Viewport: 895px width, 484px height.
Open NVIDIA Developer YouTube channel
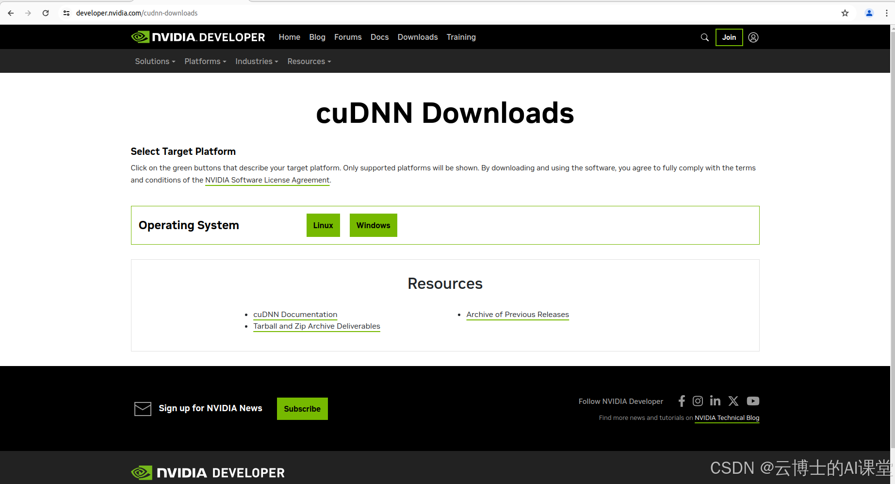click(x=753, y=401)
